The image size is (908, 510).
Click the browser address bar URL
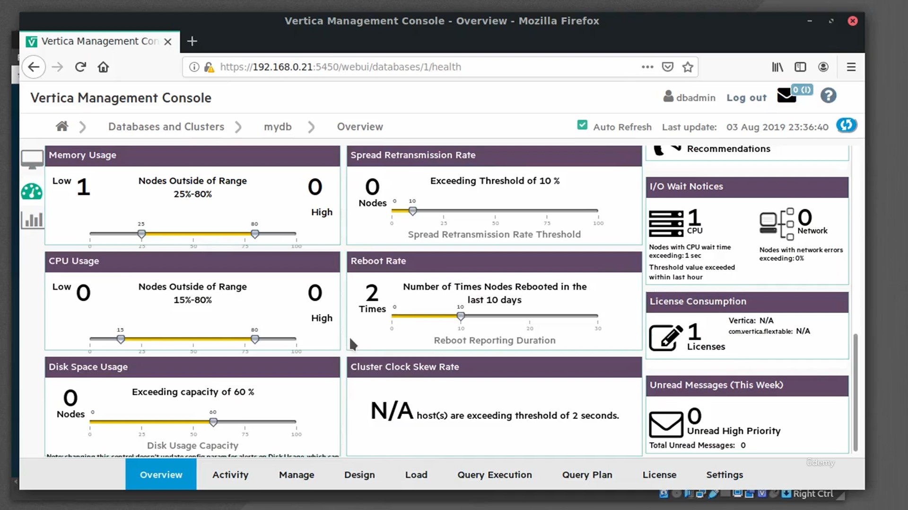tap(340, 67)
